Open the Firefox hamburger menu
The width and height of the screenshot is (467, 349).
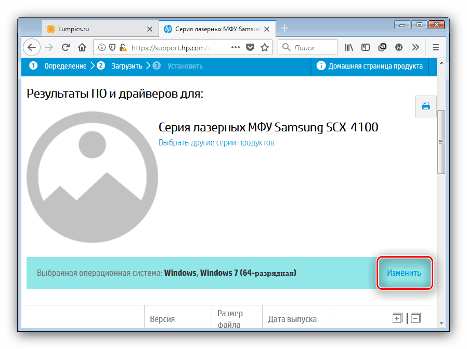(x=435, y=48)
